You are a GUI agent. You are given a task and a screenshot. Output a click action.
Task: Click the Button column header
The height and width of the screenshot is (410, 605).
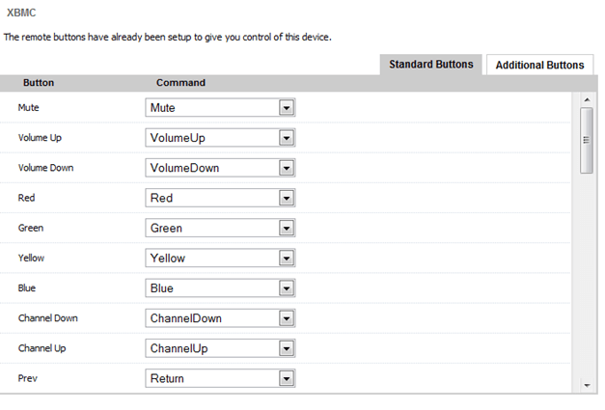[x=39, y=83]
